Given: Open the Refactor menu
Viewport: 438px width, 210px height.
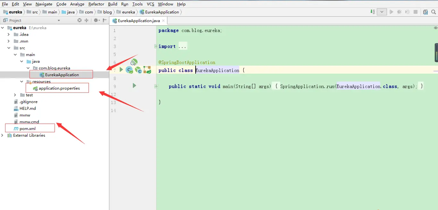Looking at the screenshot, I should tap(96, 4).
